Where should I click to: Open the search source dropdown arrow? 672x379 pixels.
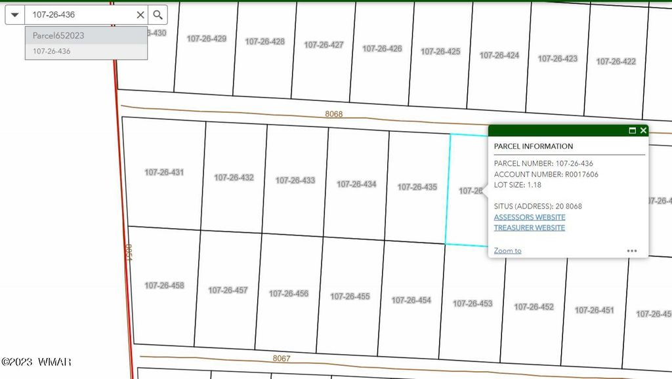(x=15, y=14)
